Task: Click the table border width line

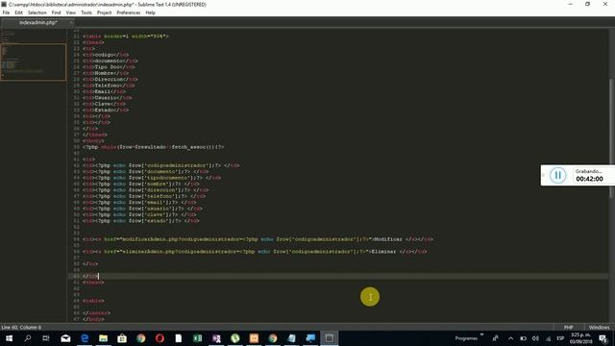Action: [x=126, y=37]
